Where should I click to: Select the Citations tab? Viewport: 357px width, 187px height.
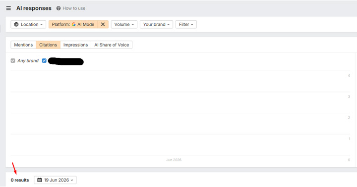click(x=48, y=45)
